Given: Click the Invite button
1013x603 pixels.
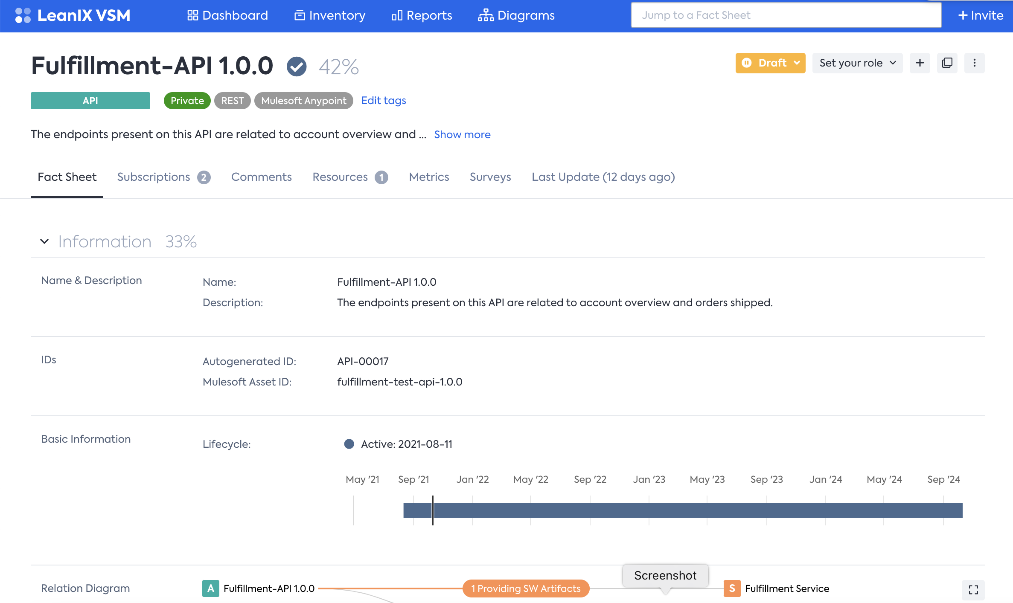Looking at the screenshot, I should (980, 15).
